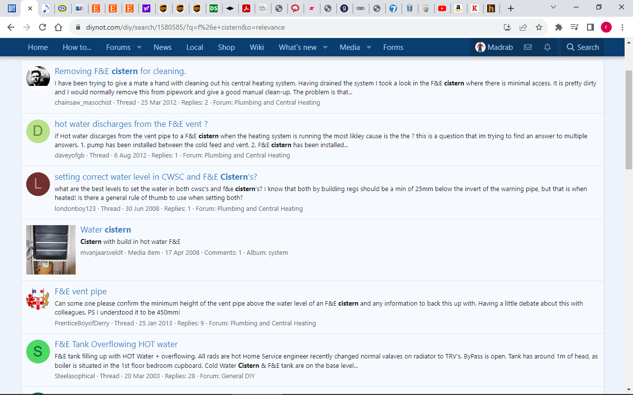Open the inbox envelope icon
633x395 pixels.
(x=528, y=47)
